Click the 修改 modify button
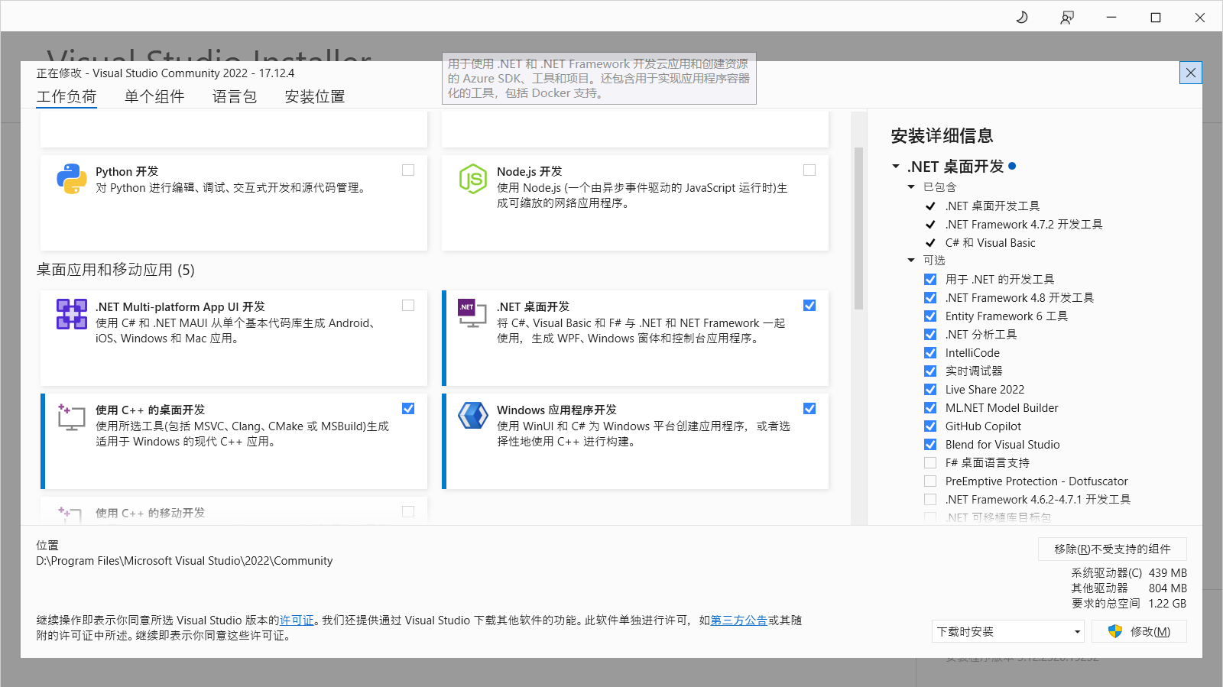The image size is (1223, 687). coord(1139,631)
